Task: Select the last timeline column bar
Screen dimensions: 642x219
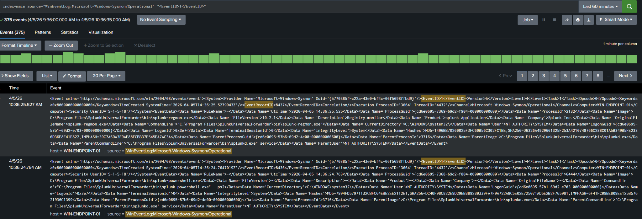Action: pyautogui.click(x=632, y=59)
